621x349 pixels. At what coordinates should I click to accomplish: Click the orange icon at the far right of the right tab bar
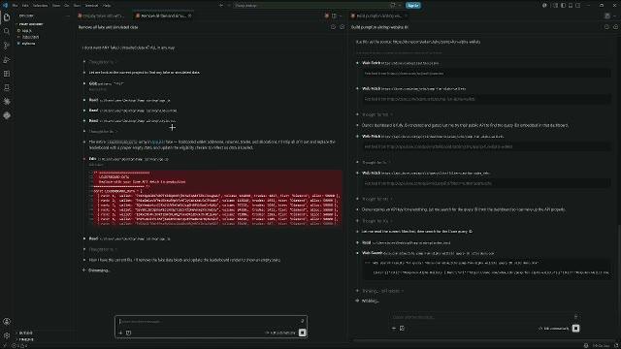[x=607, y=16]
